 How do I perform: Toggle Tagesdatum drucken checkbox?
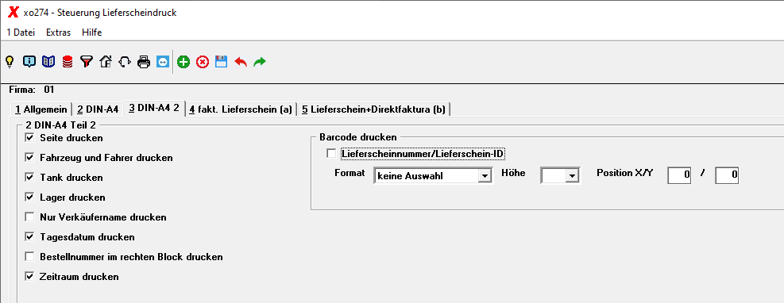click(29, 236)
